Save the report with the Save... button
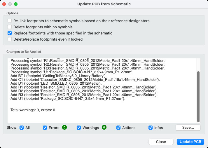Viewport: 208px width, 148px height. click(x=188, y=128)
